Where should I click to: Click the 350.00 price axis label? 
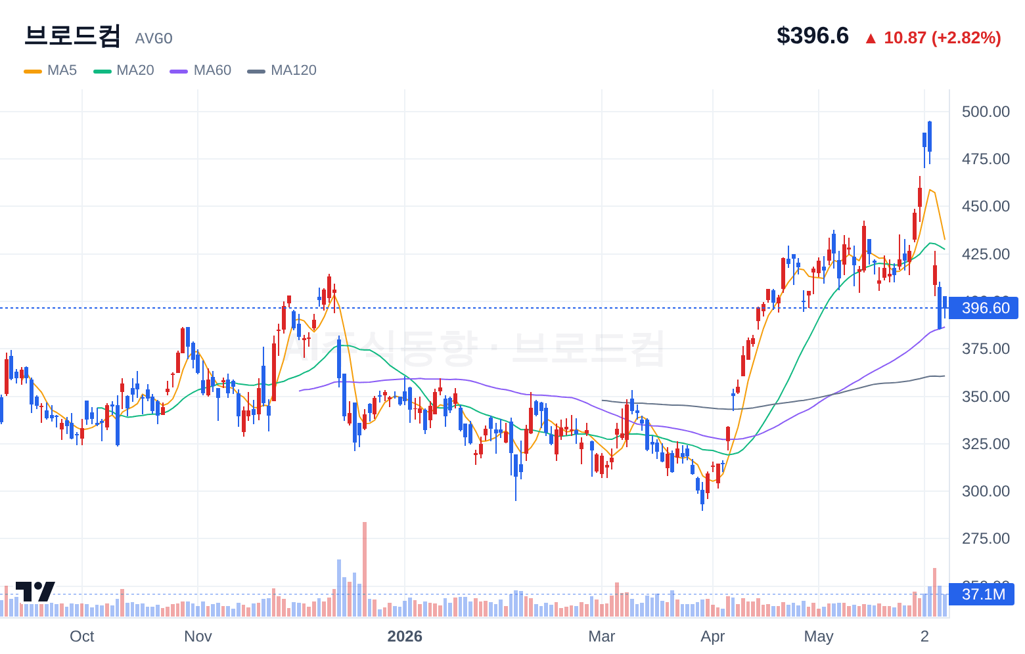[x=986, y=397]
